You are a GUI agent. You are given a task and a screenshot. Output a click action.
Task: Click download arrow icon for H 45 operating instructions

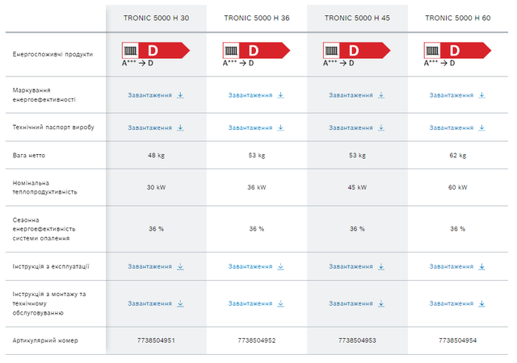tap(381, 266)
